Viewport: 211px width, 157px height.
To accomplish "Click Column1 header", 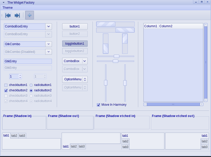I will coord(151,26).
